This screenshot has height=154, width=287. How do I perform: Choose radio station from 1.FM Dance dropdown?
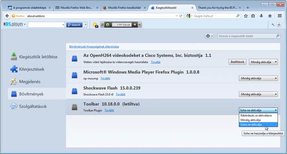pos(122,25)
